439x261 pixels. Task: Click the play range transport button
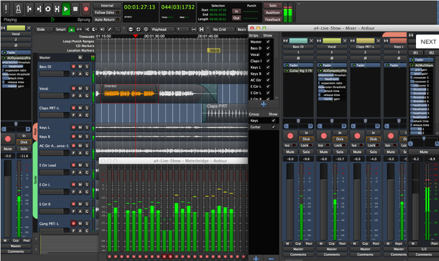pyautogui.click(x=57, y=9)
